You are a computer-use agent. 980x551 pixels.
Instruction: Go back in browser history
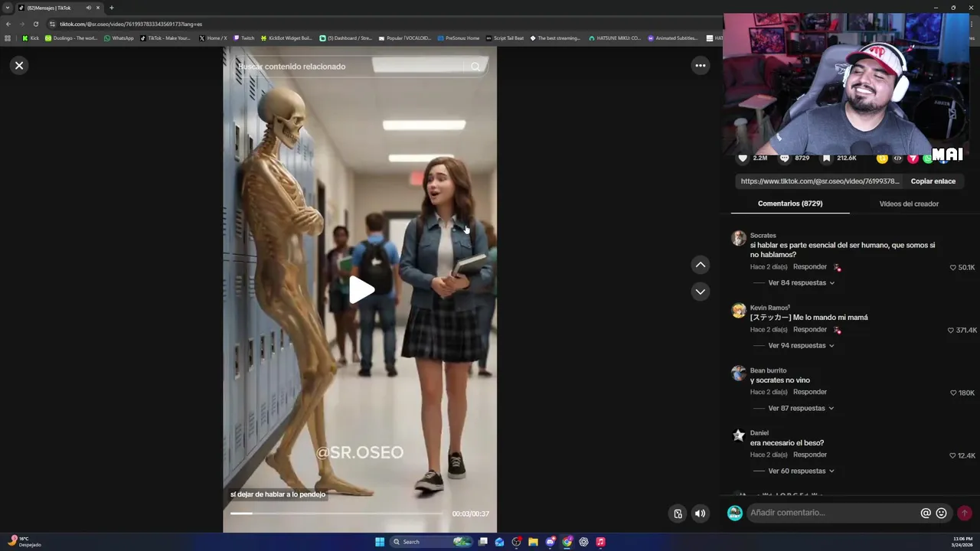tap(8, 24)
